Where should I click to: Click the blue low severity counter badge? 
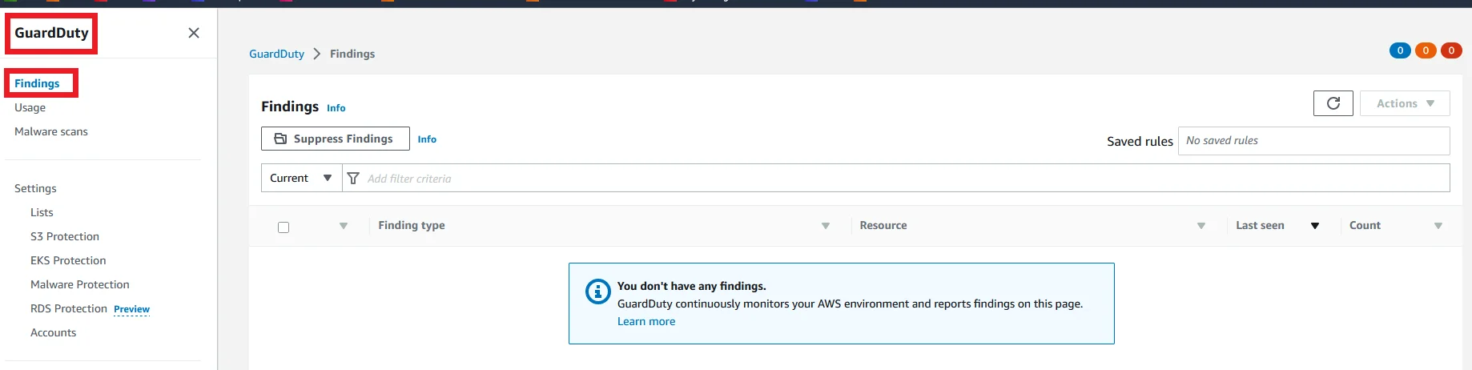(x=1400, y=50)
